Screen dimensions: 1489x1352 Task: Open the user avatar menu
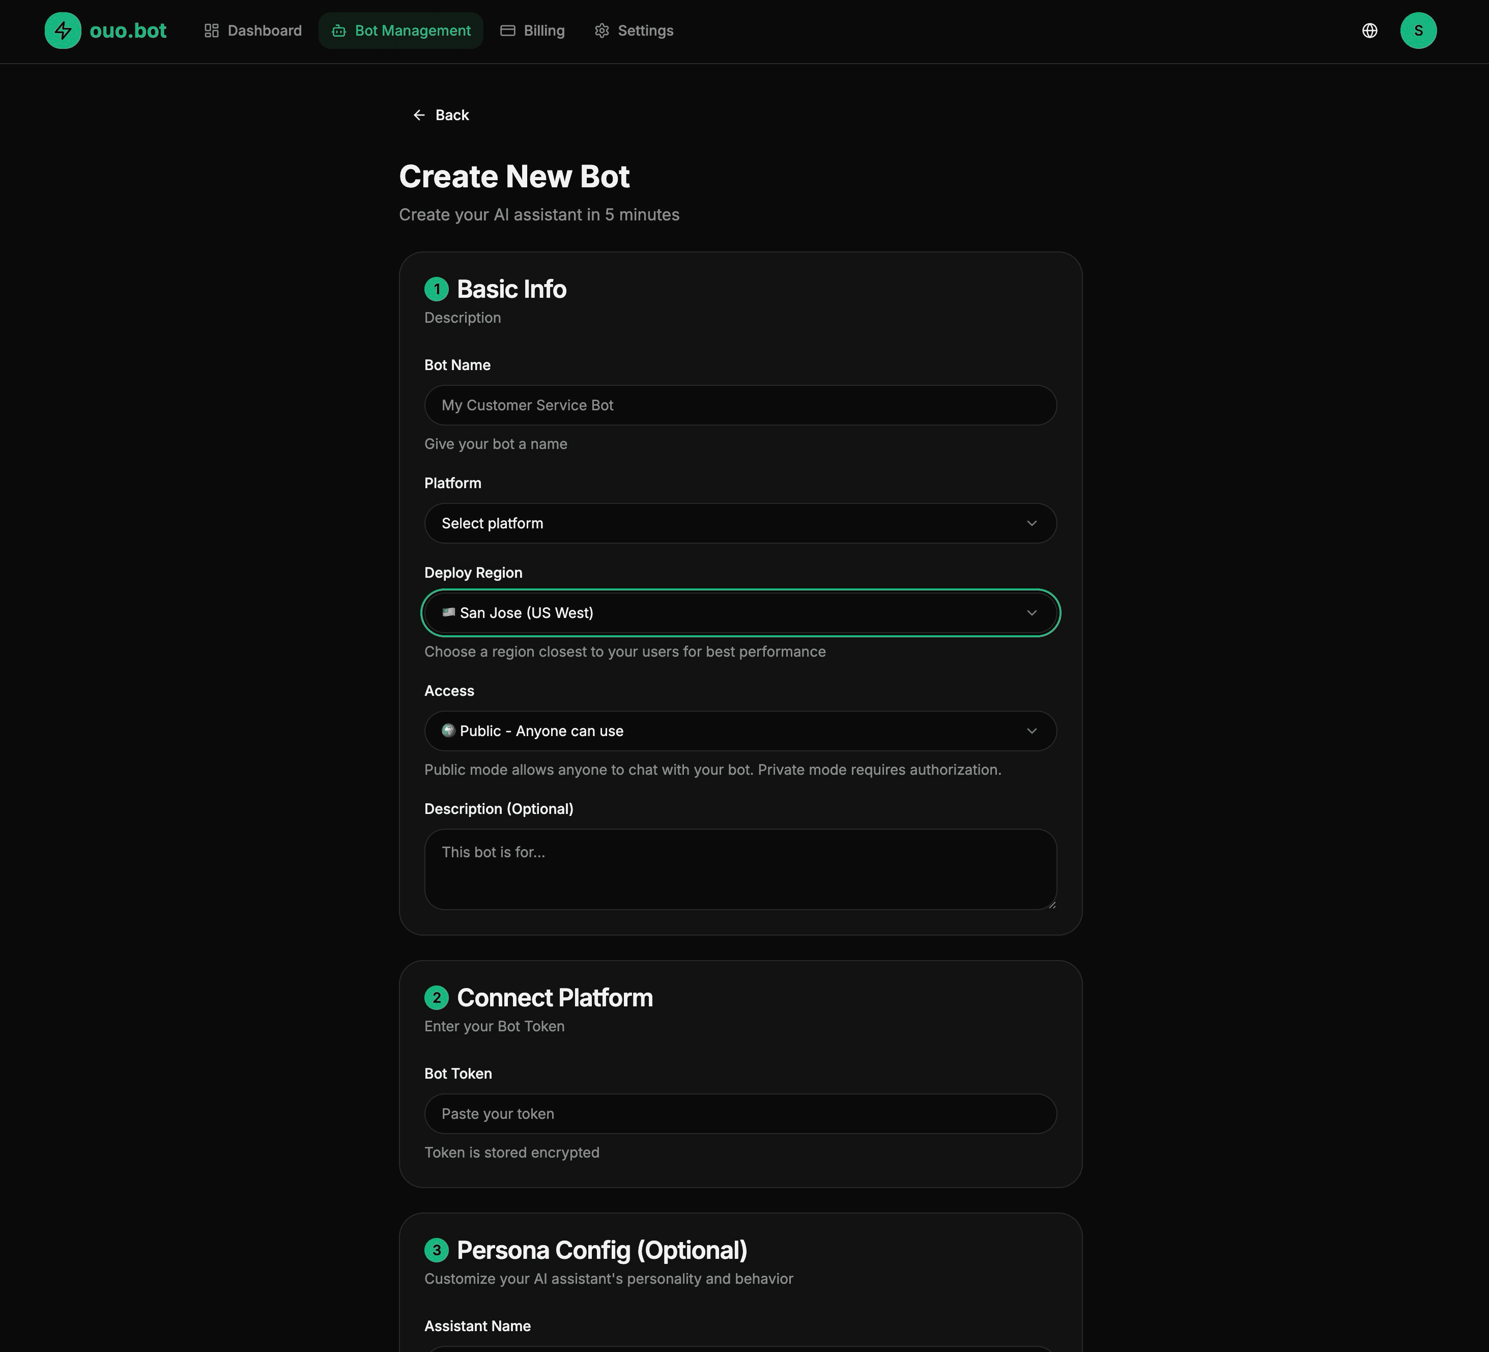(1419, 31)
